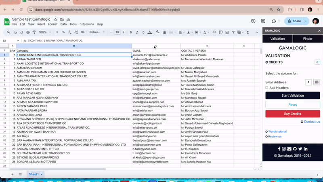This screenshot has height=182, width=323.
Task: Click the column select grid icon
Action: [x=317, y=82]
